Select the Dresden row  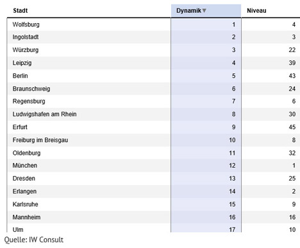pos(154,179)
